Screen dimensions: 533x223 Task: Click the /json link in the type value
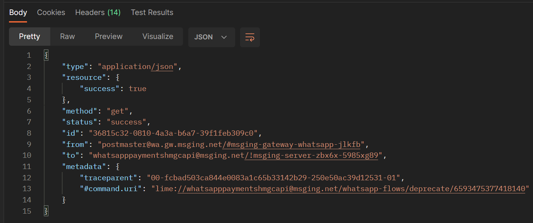point(162,67)
